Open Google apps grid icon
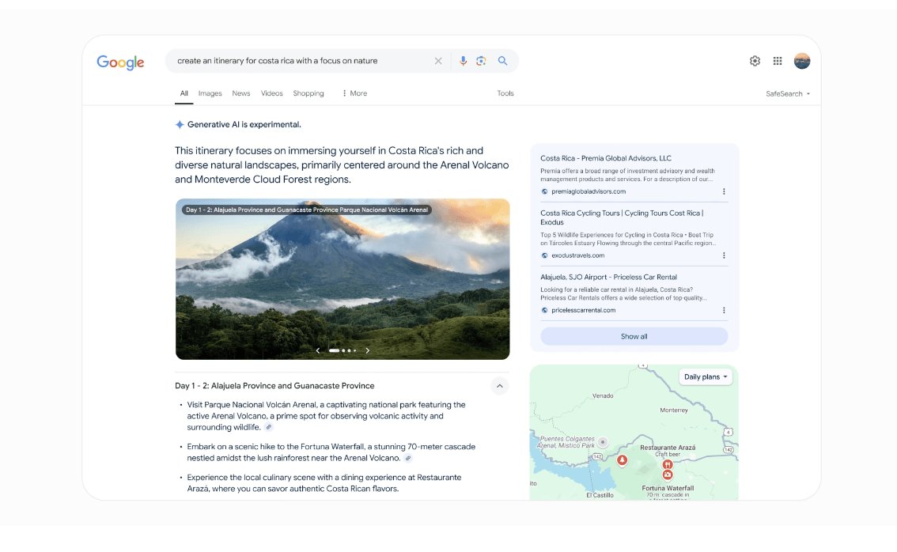Viewport: 897px width, 552px height. [778, 61]
